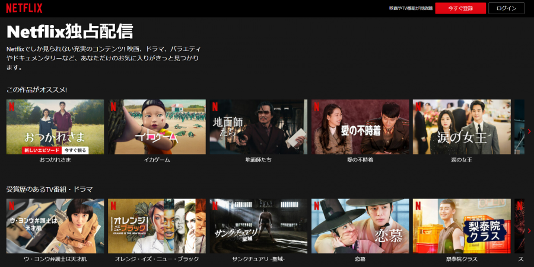The image size is (534, 267).
Task: Open the オレンジ・イズ・ニュー・ブラック thumbnail
Action: click(x=157, y=226)
